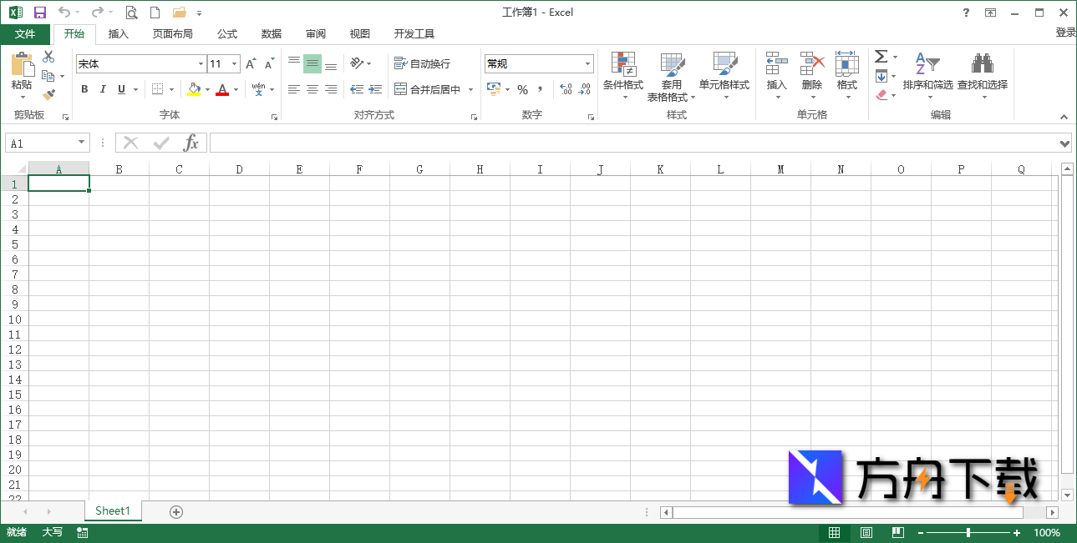
Task: Open the AutoSum function
Action: tap(881, 57)
